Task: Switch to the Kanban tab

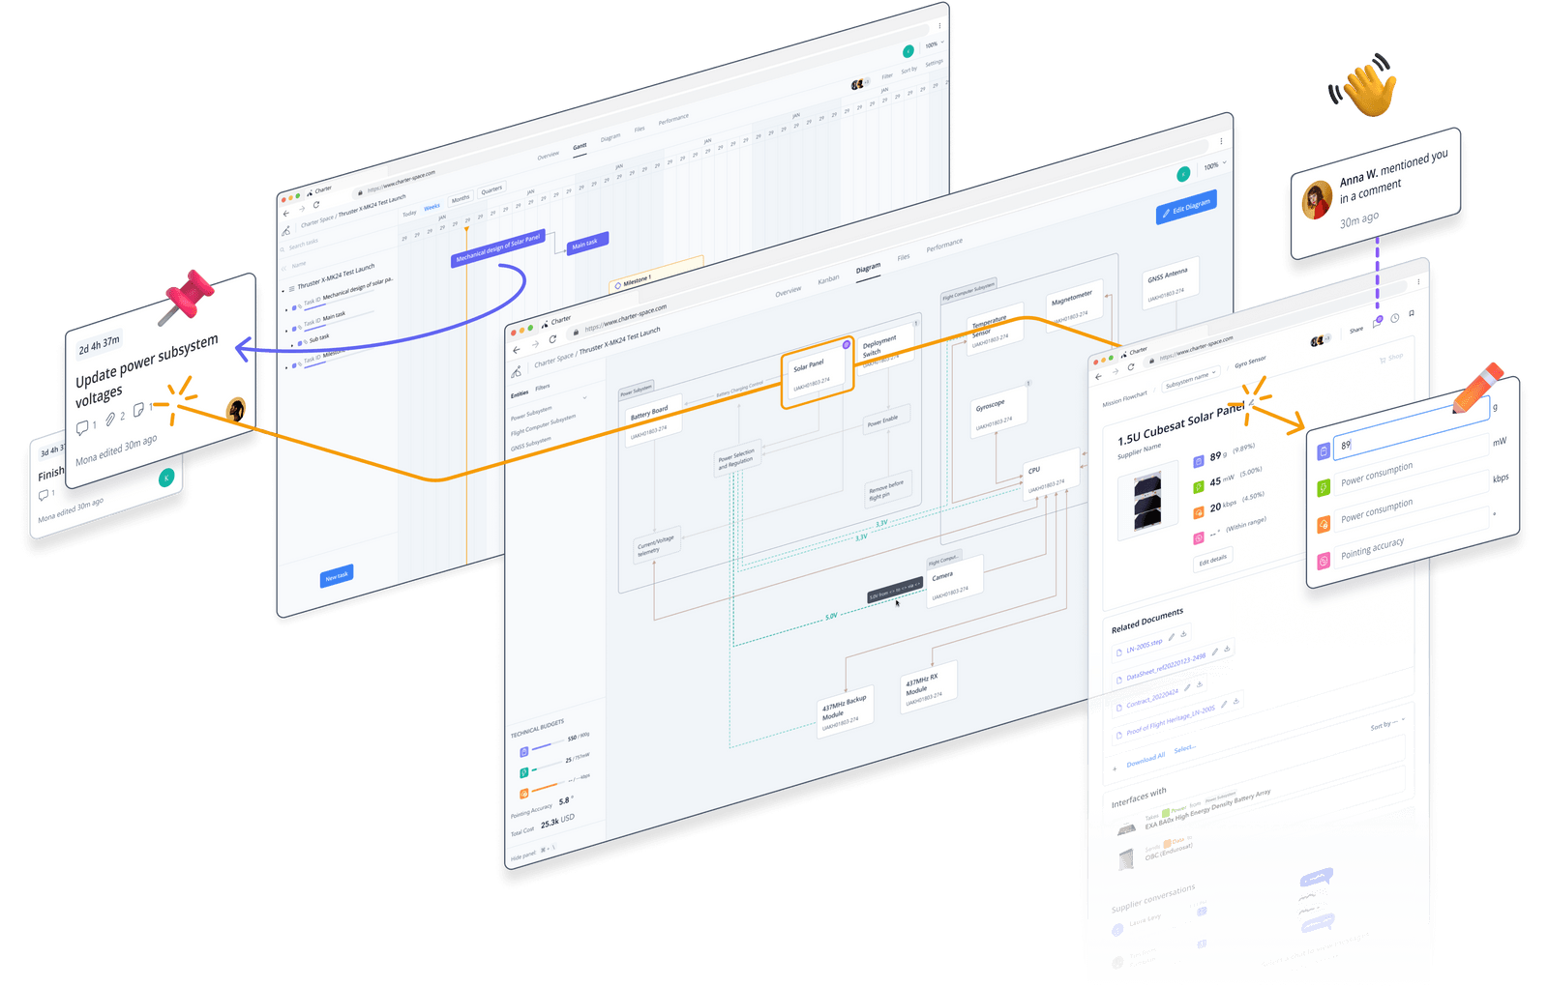Action: click(x=828, y=279)
